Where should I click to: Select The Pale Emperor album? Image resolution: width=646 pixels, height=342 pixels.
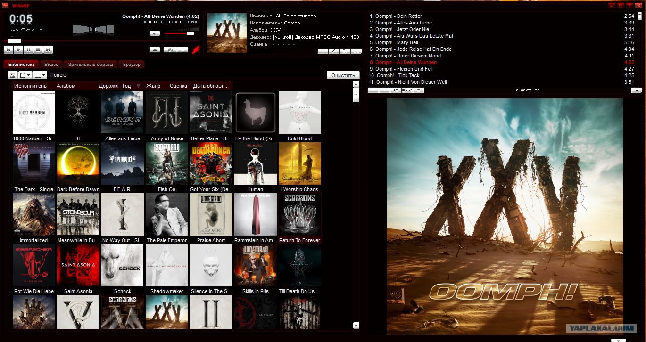[x=167, y=218]
